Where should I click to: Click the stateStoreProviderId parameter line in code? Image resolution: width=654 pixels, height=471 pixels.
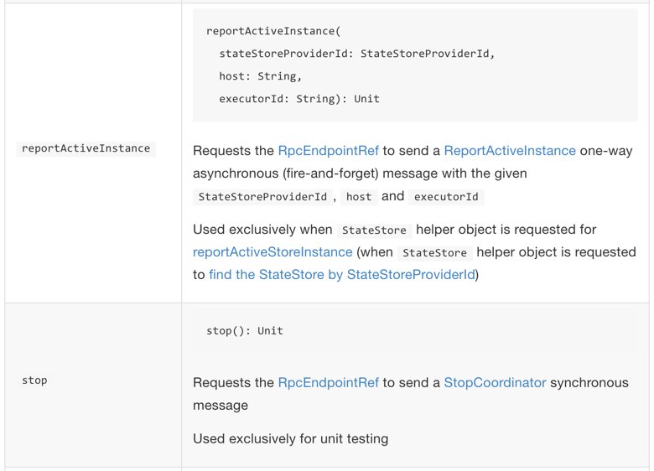pos(356,54)
